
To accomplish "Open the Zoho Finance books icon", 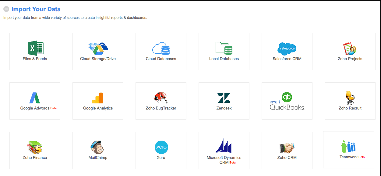I will click(x=35, y=148).
